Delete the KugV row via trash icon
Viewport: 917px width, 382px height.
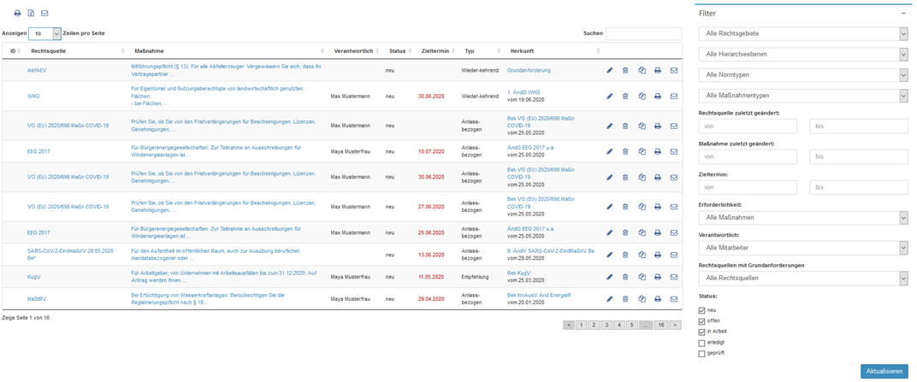(625, 276)
